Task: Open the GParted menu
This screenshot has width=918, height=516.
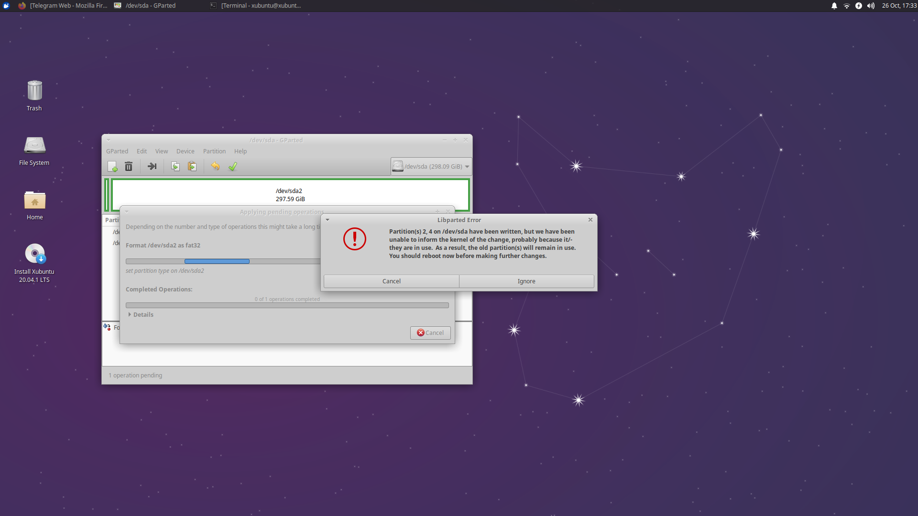Action: click(117, 151)
